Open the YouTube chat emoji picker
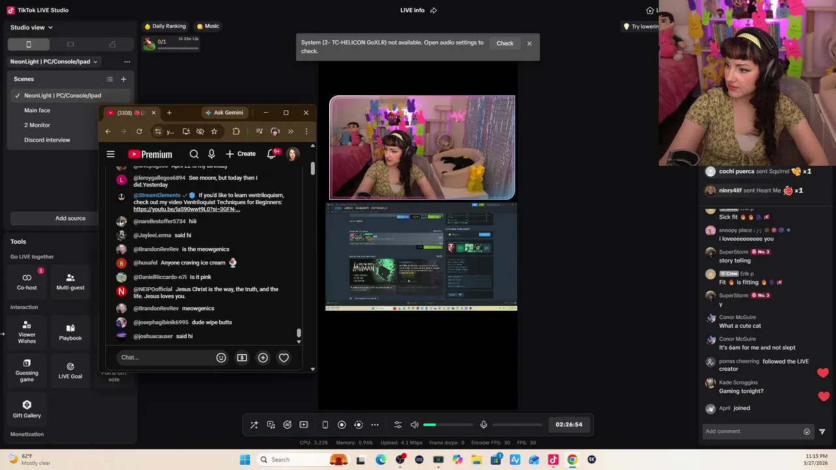 [221, 358]
